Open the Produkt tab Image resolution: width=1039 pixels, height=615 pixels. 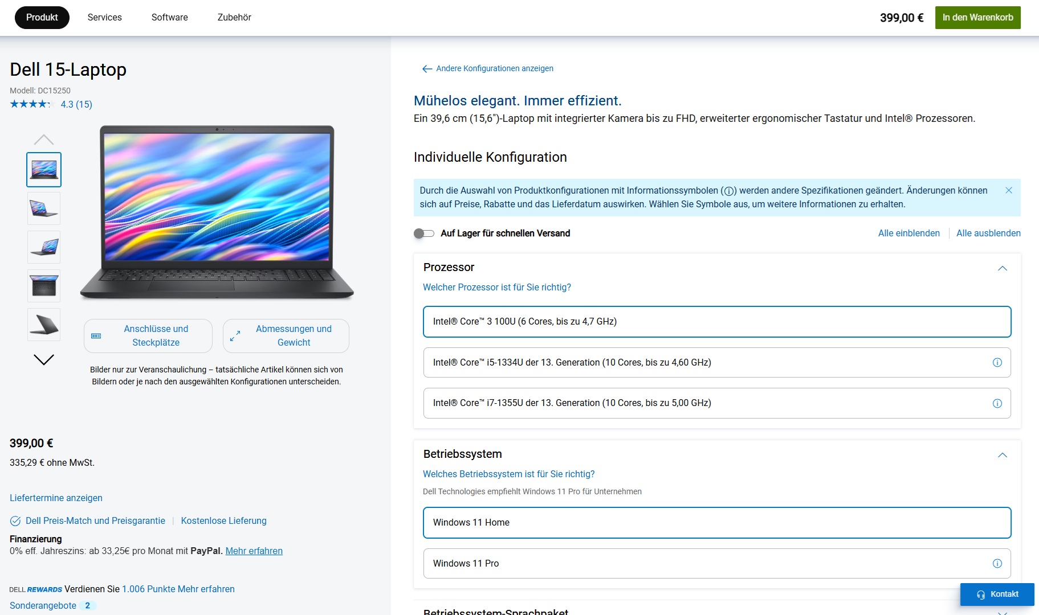42,18
